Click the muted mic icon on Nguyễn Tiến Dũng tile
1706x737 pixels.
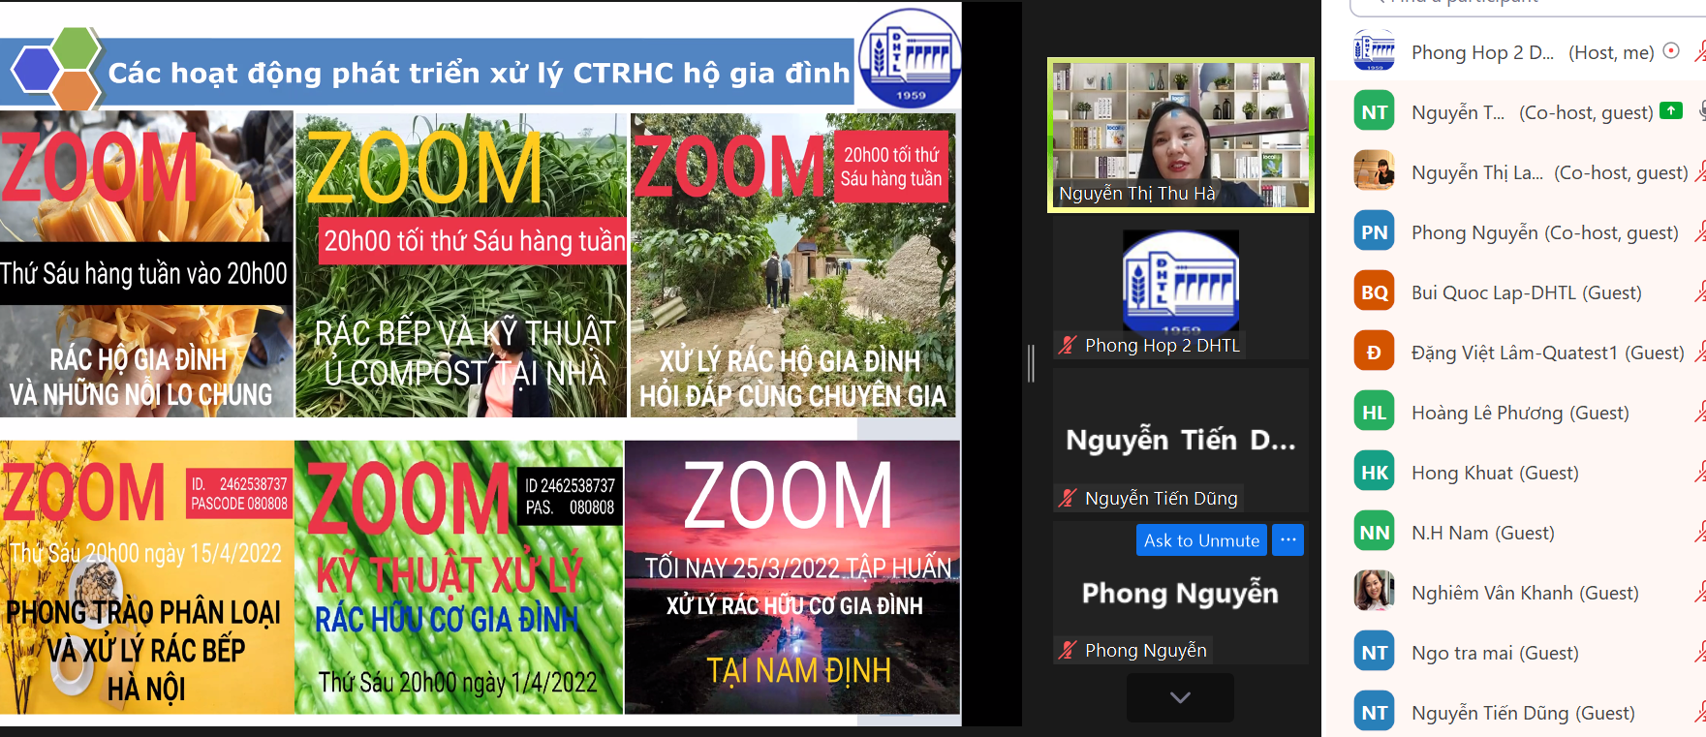click(x=1068, y=498)
